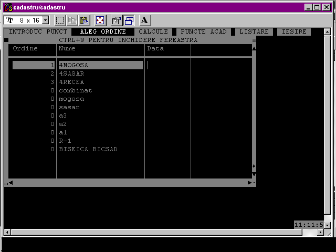The image size is (336, 252).
Task: Select the 4SASAR row in the list
Action: (71, 74)
